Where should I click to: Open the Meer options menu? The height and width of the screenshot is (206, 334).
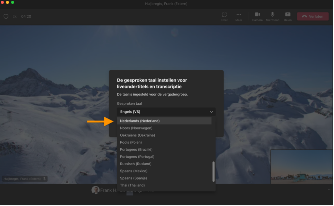pos(239,15)
